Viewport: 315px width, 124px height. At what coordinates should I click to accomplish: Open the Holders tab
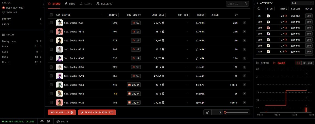coord(104,4)
